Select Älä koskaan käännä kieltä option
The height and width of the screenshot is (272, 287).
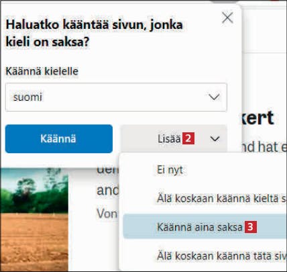[x=222, y=198]
